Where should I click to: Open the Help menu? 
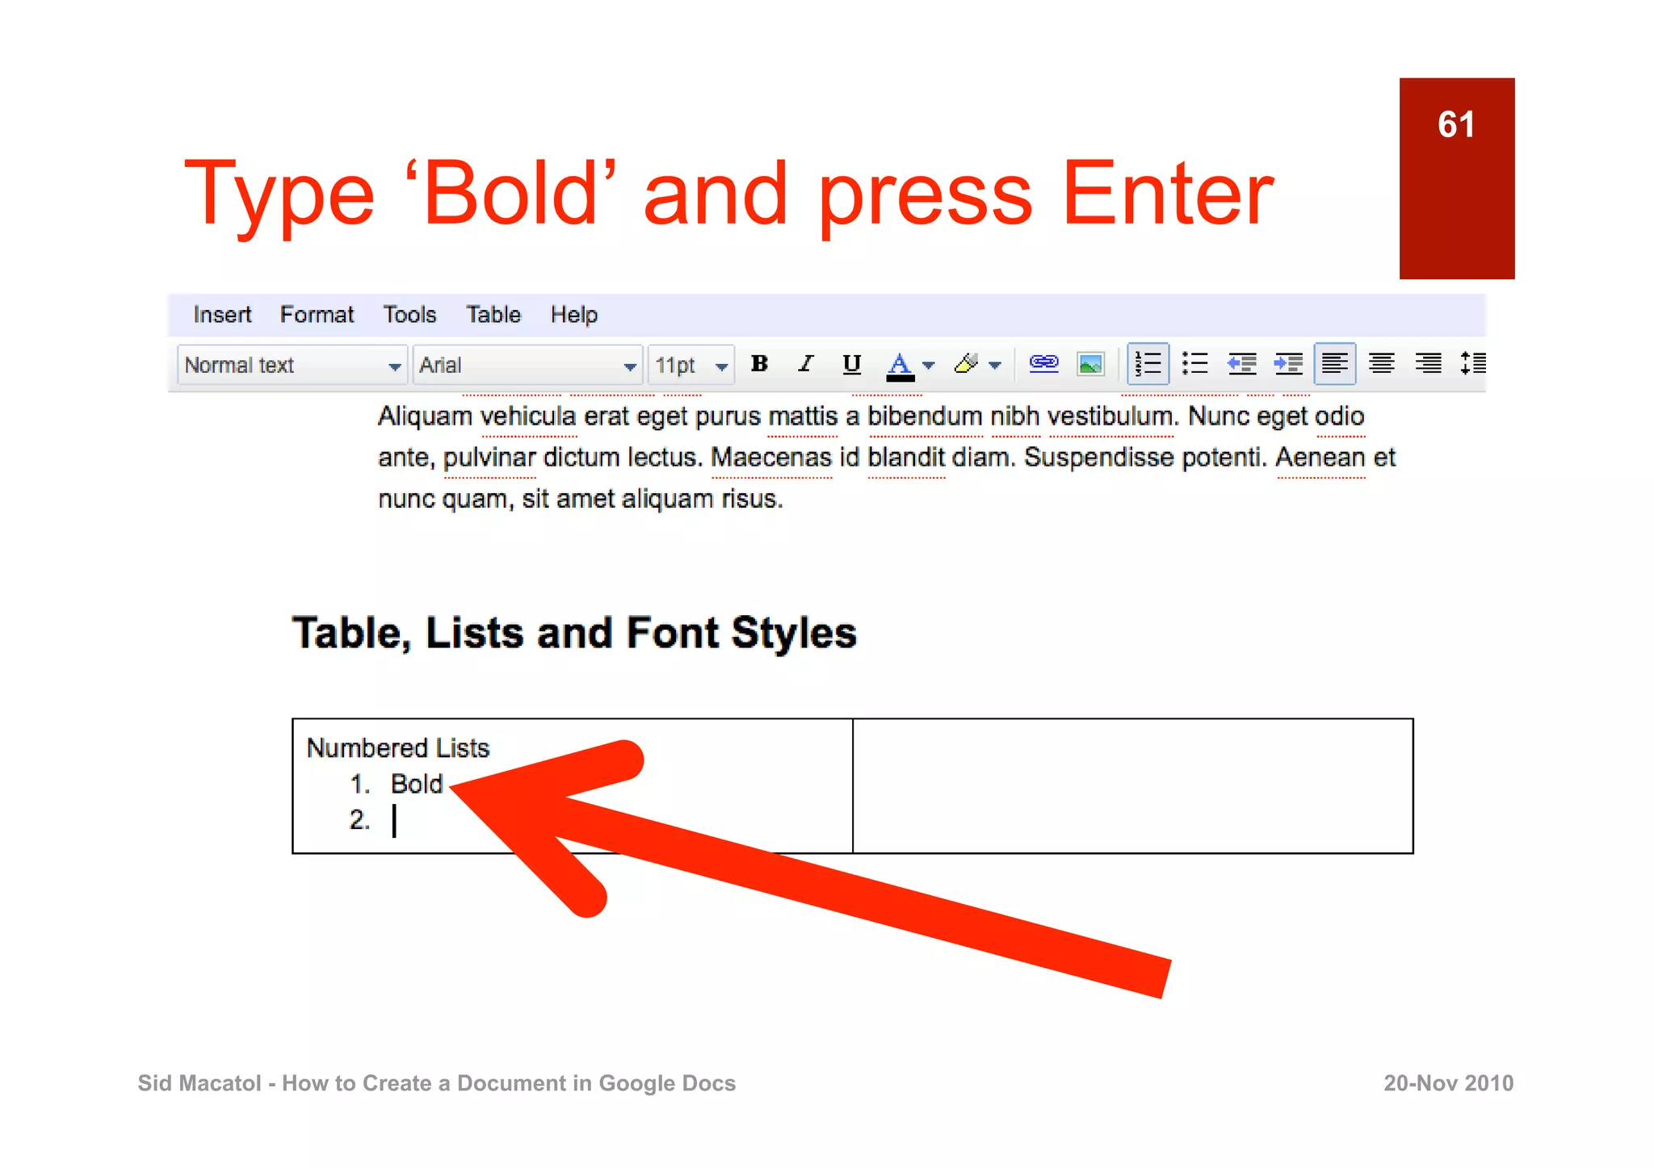click(x=574, y=315)
